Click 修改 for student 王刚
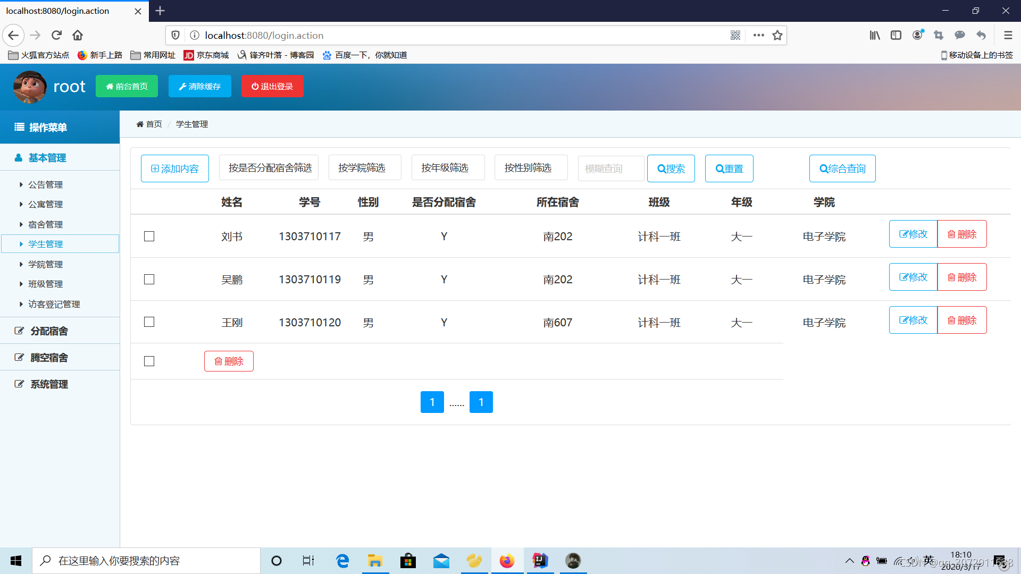Screen dimensions: 1021x574 (x=913, y=320)
